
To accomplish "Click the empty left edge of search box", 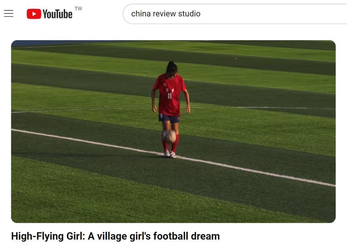I will point(127,14).
